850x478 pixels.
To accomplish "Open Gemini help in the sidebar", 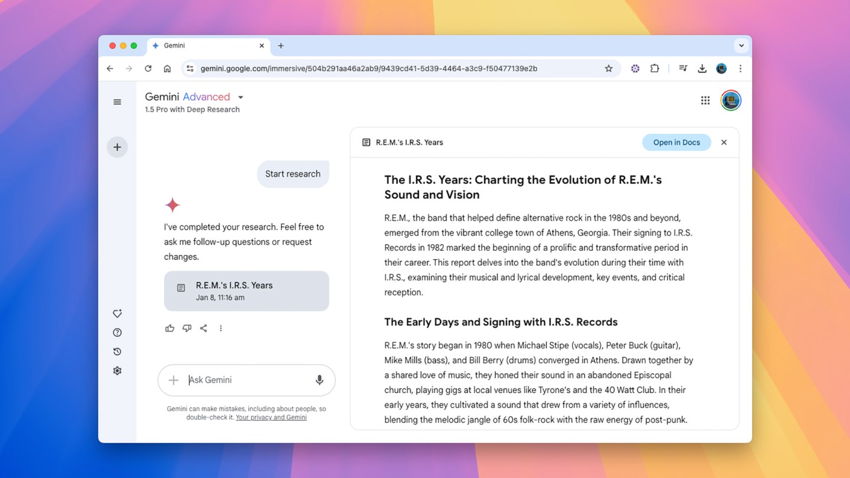I will click(x=117, y=332).
